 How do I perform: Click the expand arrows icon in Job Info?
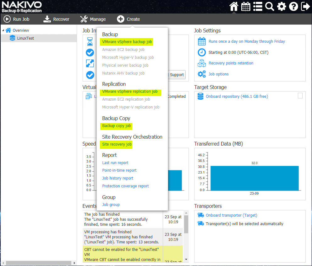(90, 64)
